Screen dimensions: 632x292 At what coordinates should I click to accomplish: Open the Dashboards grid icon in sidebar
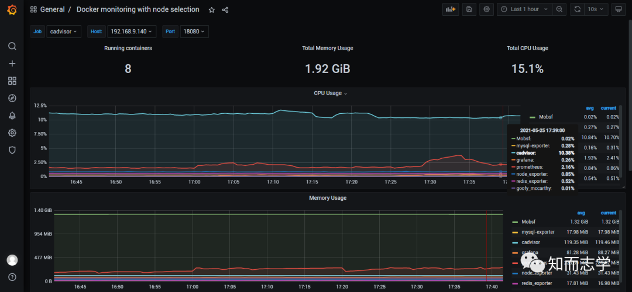click(x=12, y=81)
